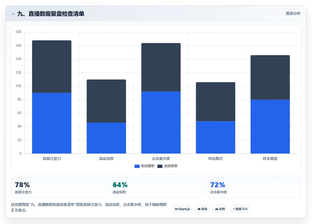The height and width of the screenshot is (224, 312).
Task: Click the 数据卡片 chip star icon
Action: pos(234,209)
